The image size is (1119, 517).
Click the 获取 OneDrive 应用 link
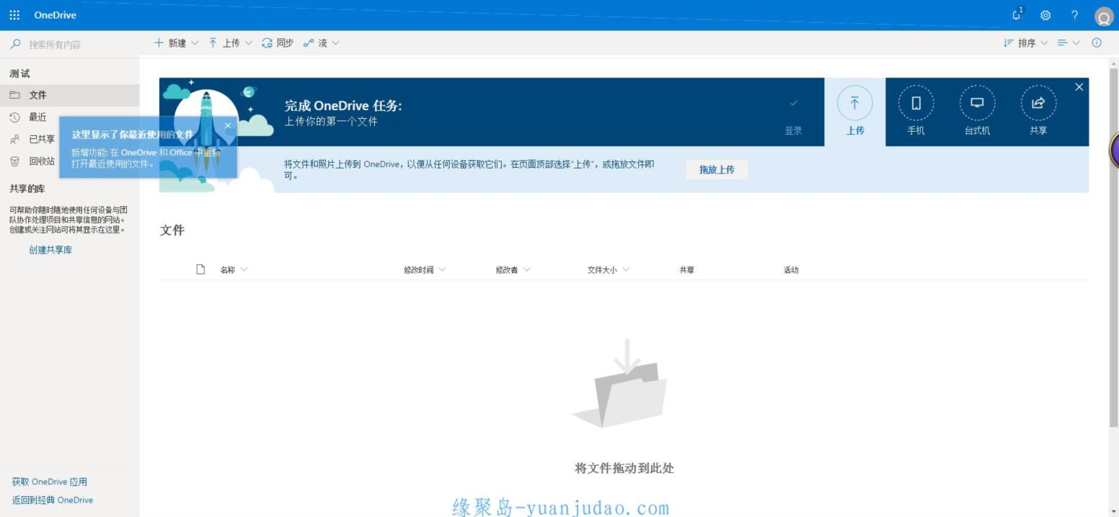point(50,482)
